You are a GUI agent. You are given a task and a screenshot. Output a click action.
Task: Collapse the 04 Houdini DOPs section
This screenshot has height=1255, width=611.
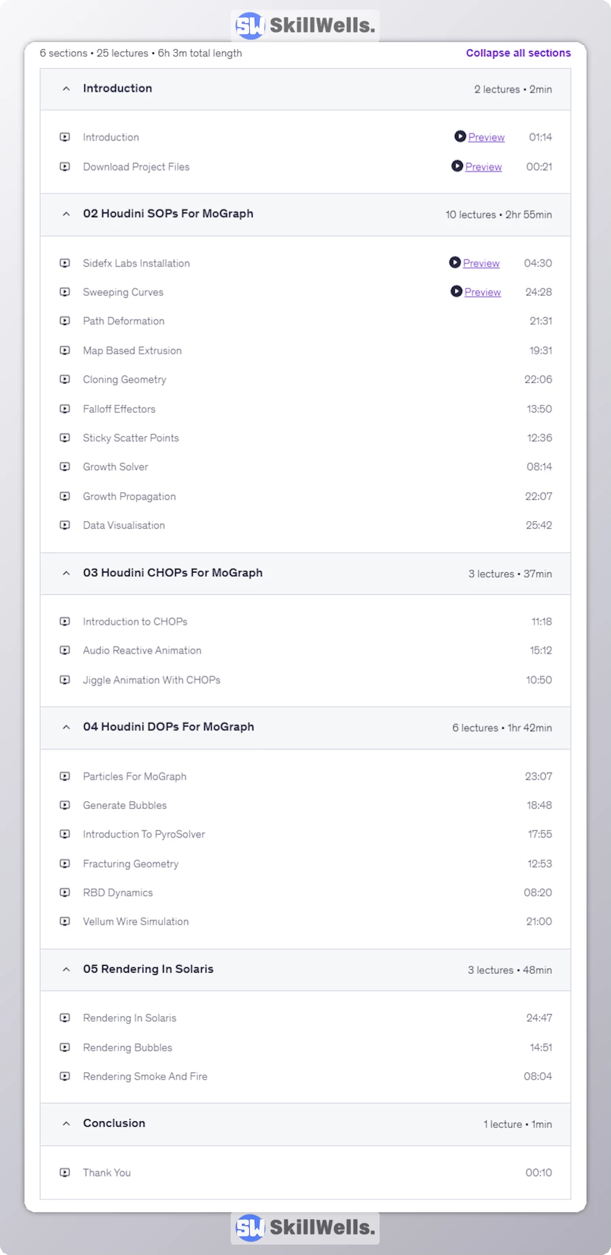66,727
